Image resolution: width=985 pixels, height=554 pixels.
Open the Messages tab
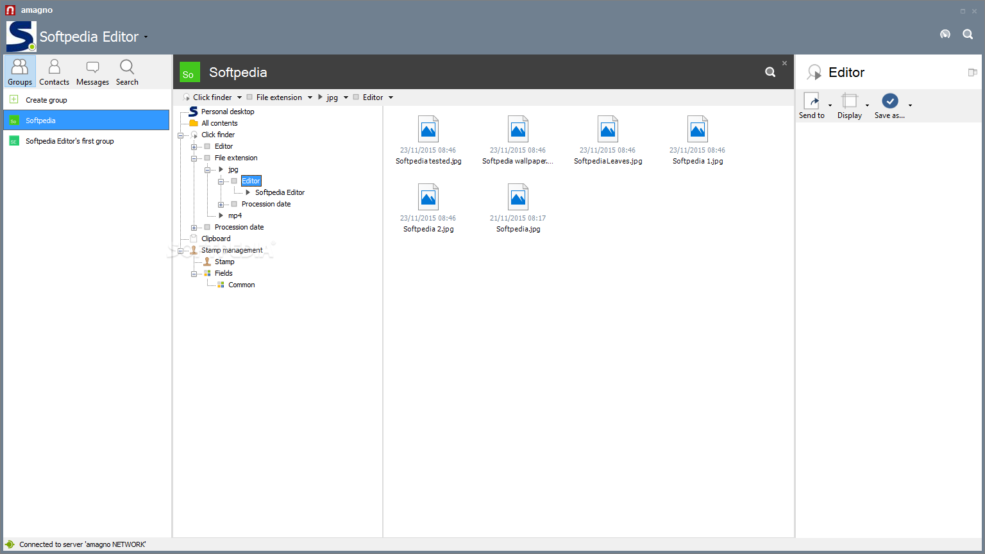(92, 72)
